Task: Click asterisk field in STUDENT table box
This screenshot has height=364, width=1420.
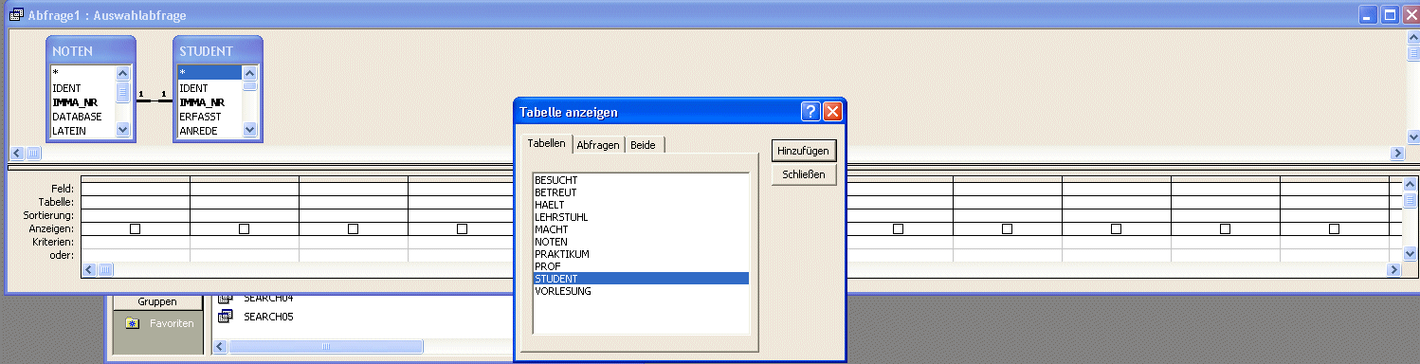Action: coord(209,72)
